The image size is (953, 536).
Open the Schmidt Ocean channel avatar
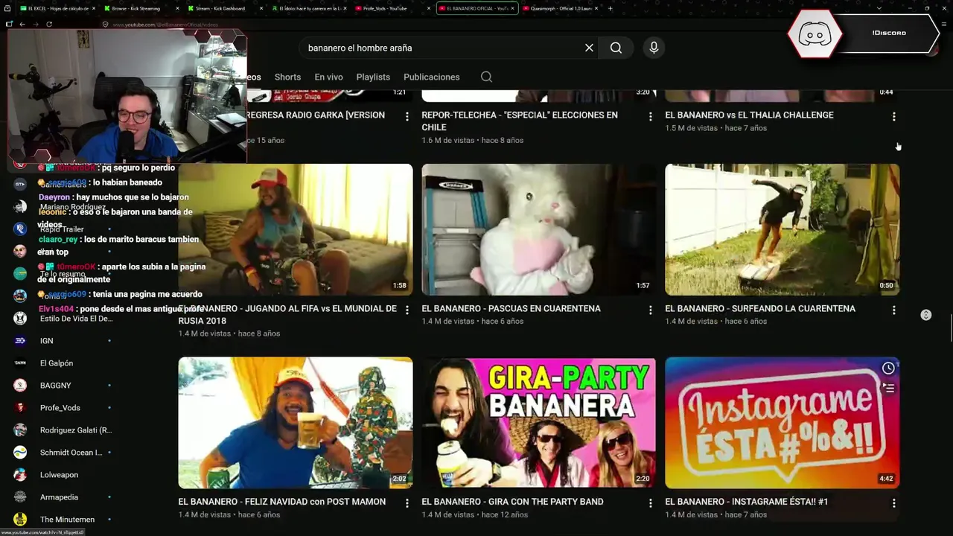(20, 452)
